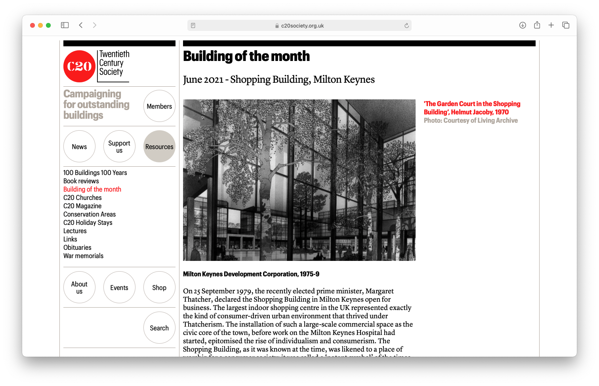Click the red 'The Garden Court in the Shopping Building' caption
This screenshot has height=386, width=599.
coord(472,108)
